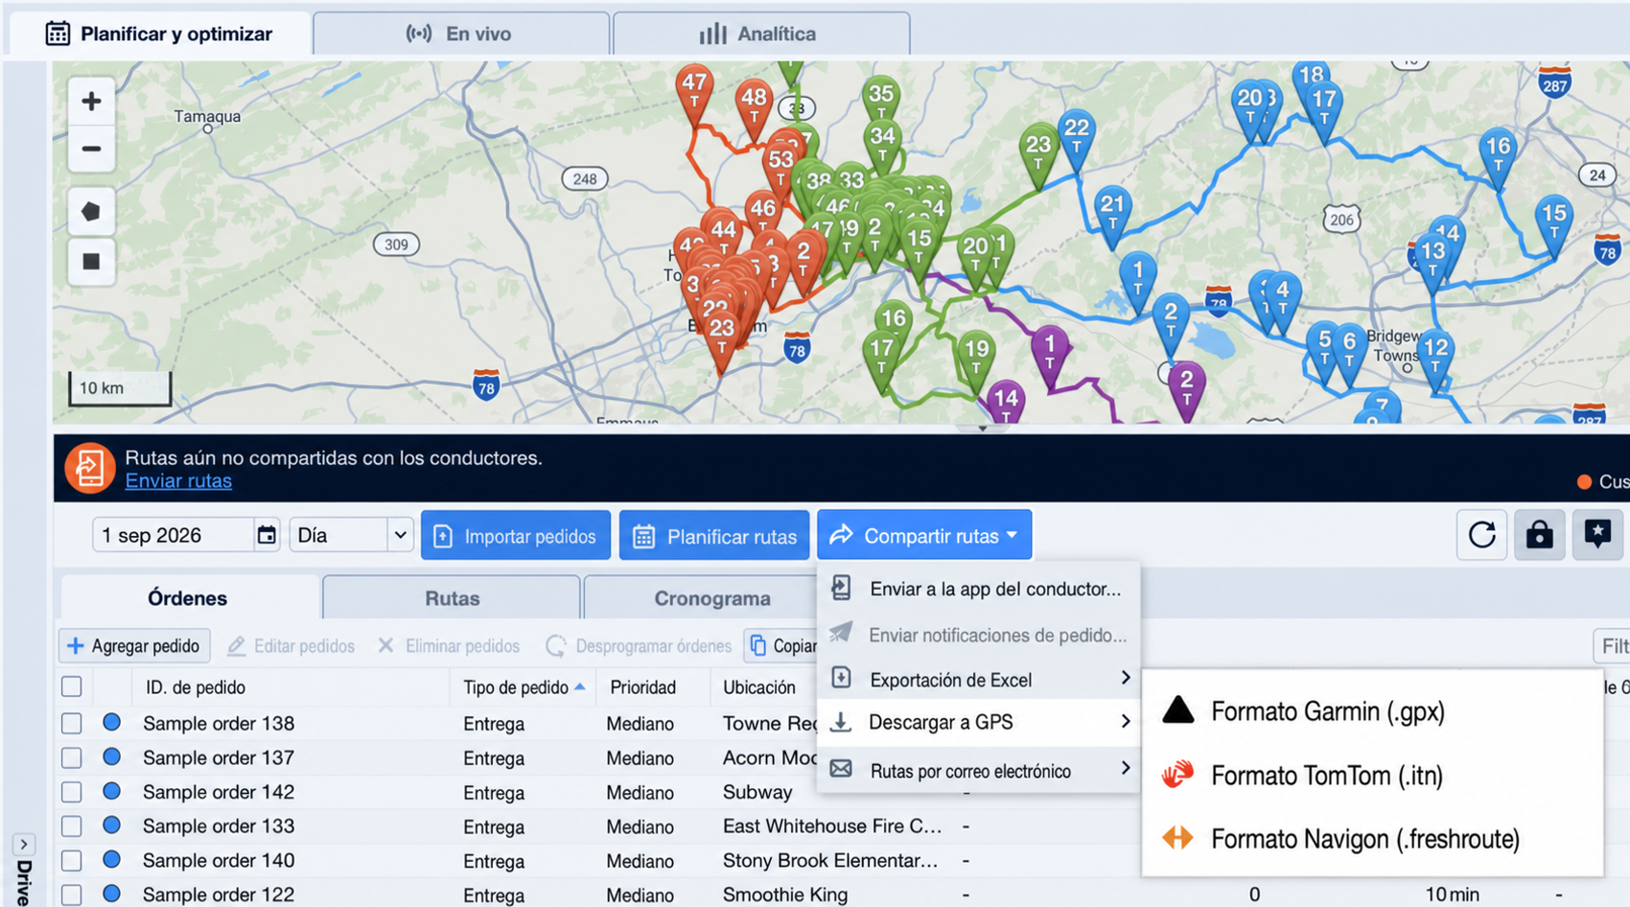Click the Filt filter button

(1613, 645)
